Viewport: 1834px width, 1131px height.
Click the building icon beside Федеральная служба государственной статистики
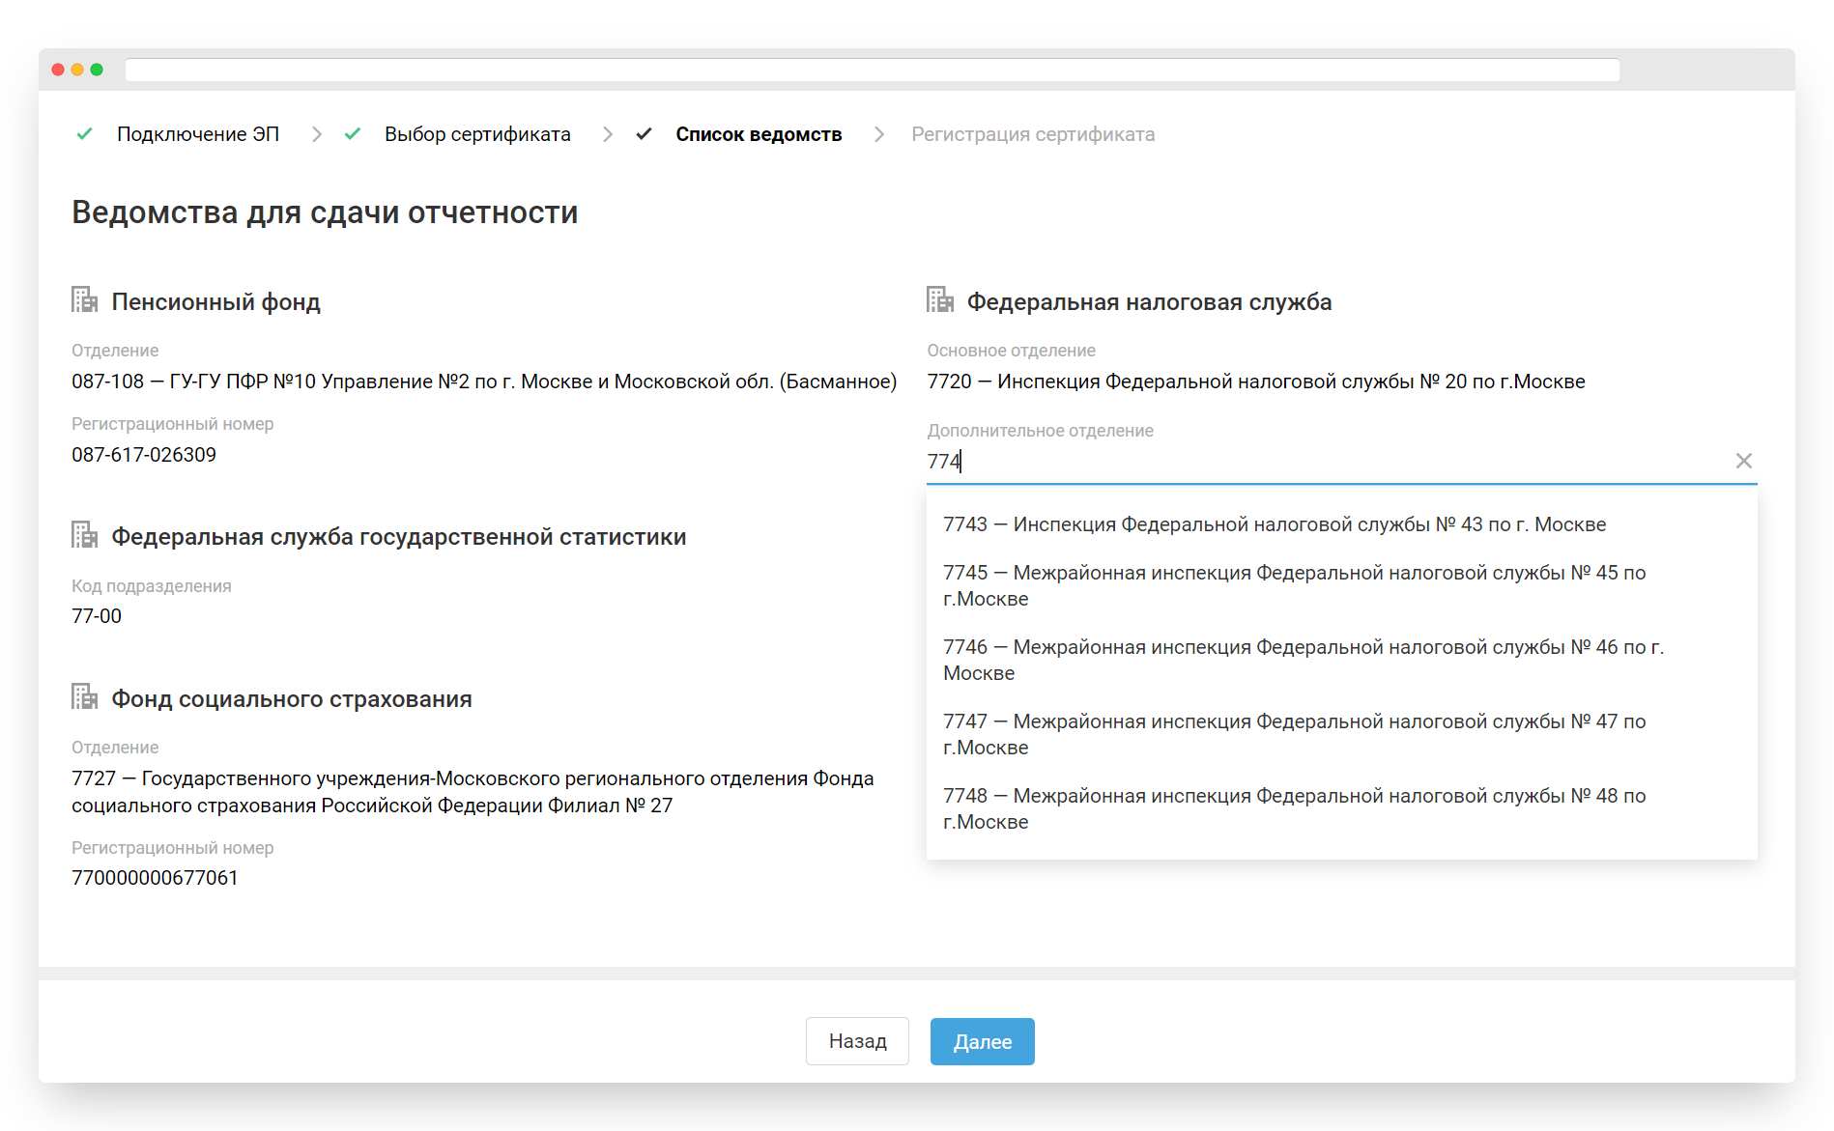point(85,535)
